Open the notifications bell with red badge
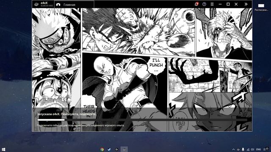The image size is (271, 152). point(196,4)
